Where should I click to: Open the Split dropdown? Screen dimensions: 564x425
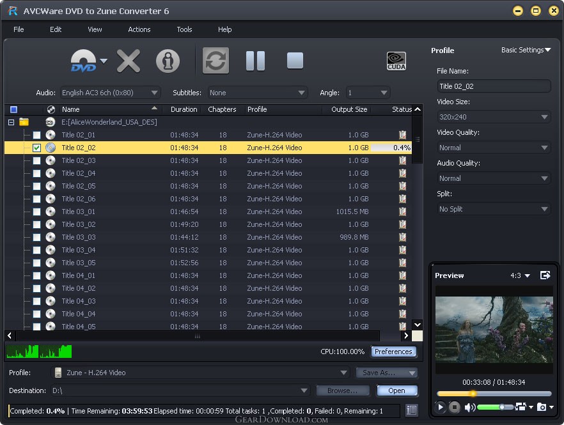coord(494,209)
